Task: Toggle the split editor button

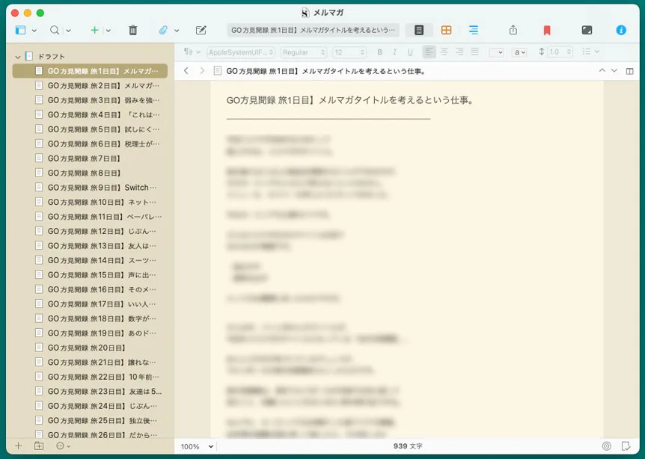Action: pos(630,71)
